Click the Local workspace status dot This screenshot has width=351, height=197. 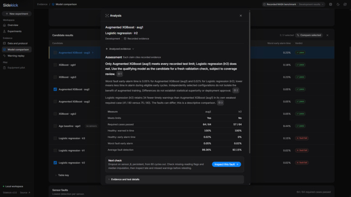pyautogui.click(x=3, y=187)
